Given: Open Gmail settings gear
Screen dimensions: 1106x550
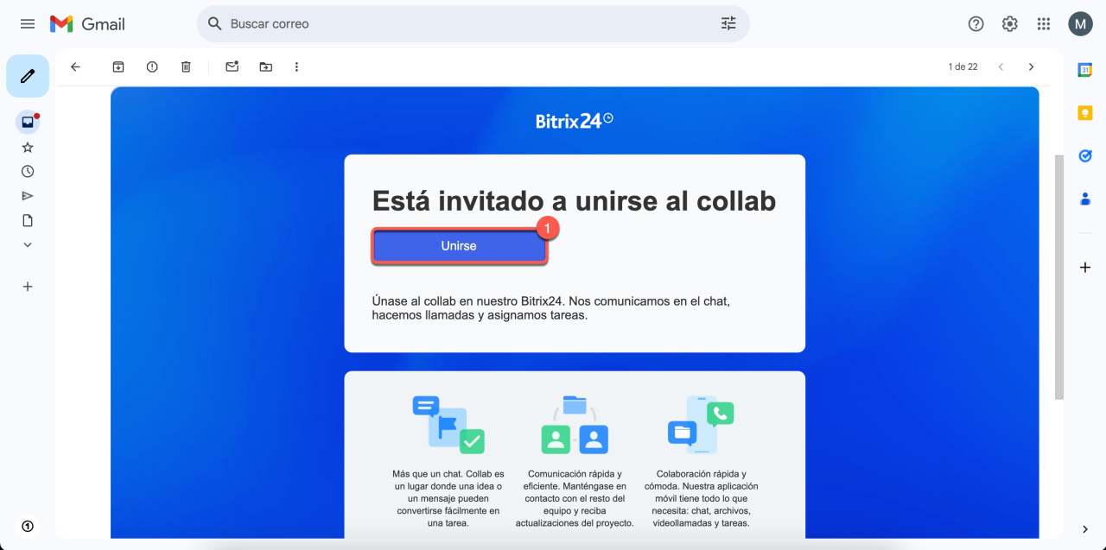Looking at the screenshot, I should pos(1009,24).
